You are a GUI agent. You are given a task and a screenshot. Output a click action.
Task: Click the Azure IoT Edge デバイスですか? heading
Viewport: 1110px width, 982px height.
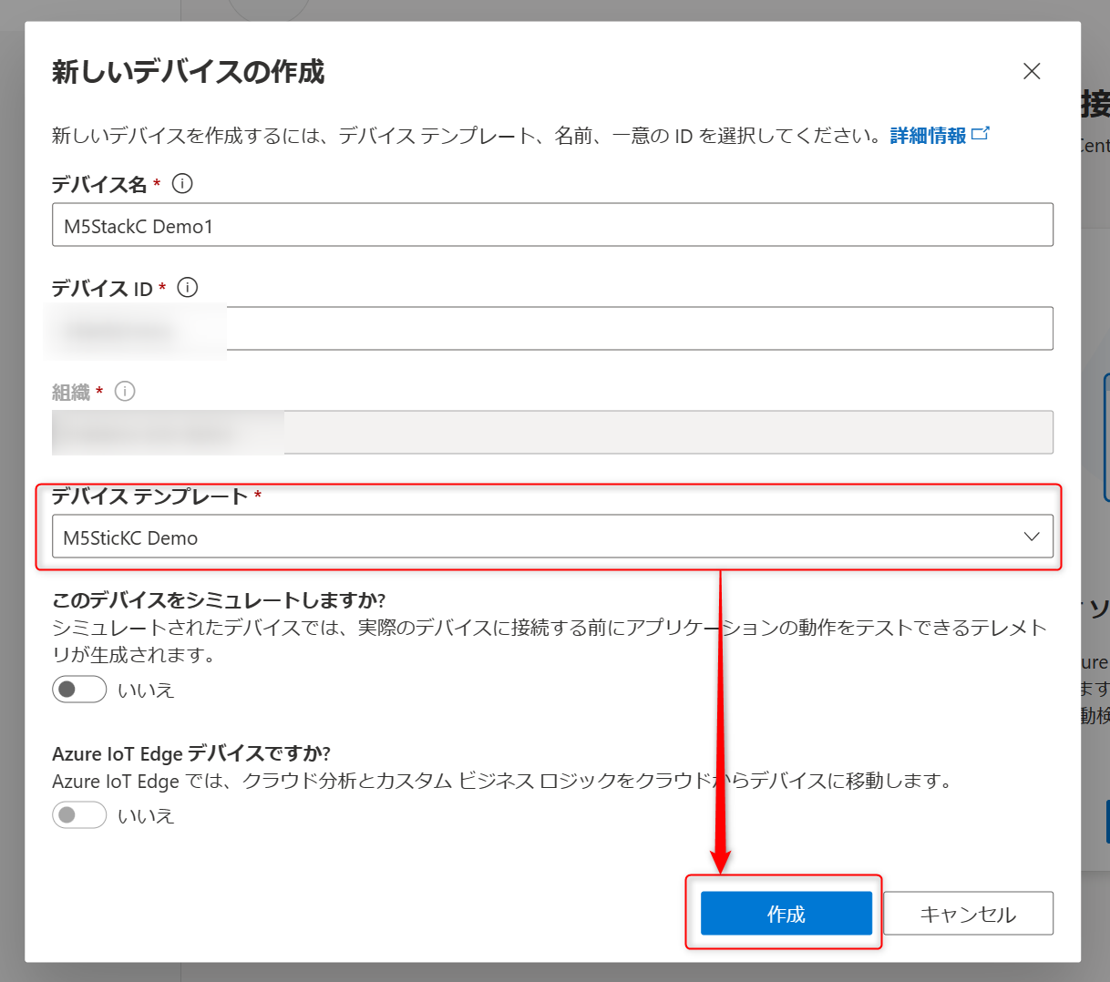coord(191,753)
